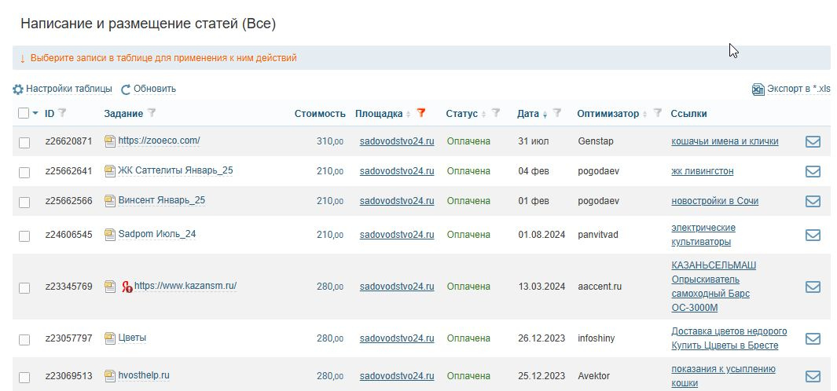Click the table settings gear icon
The height and width of the screenshot is (391, 837).
[18, 90]
